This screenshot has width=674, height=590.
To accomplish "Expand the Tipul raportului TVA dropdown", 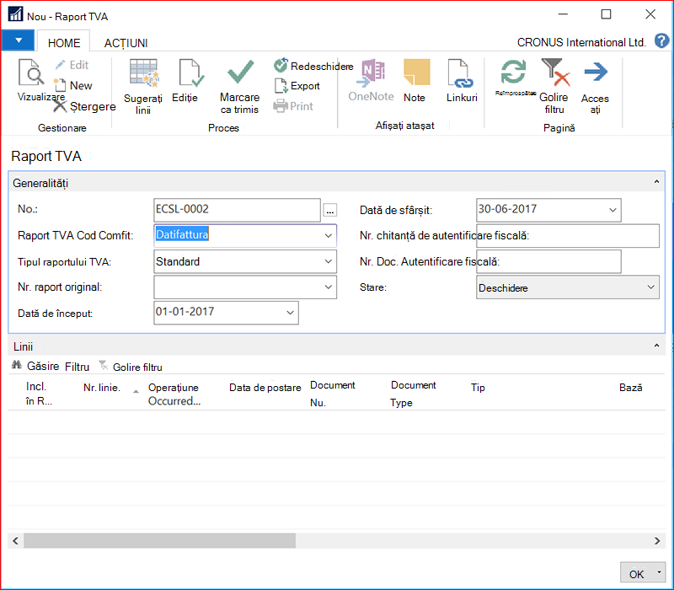I will pyautogui.click(x=329, y=261).
